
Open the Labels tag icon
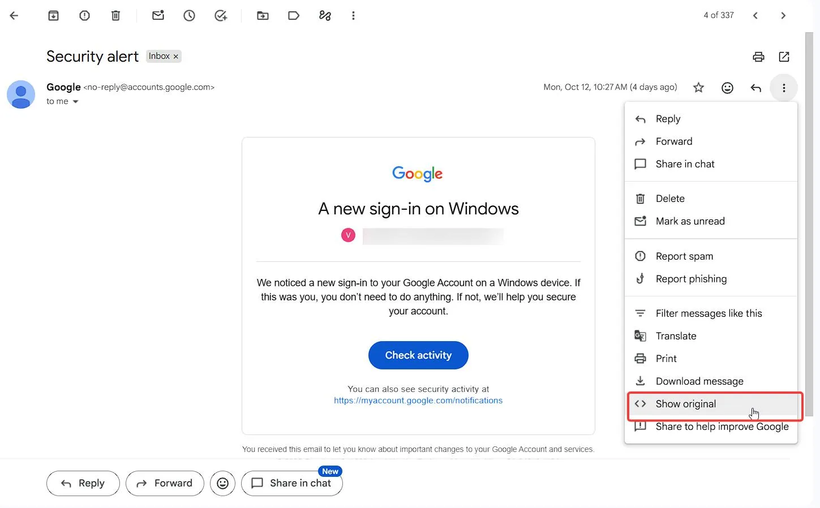pos(294,16)
